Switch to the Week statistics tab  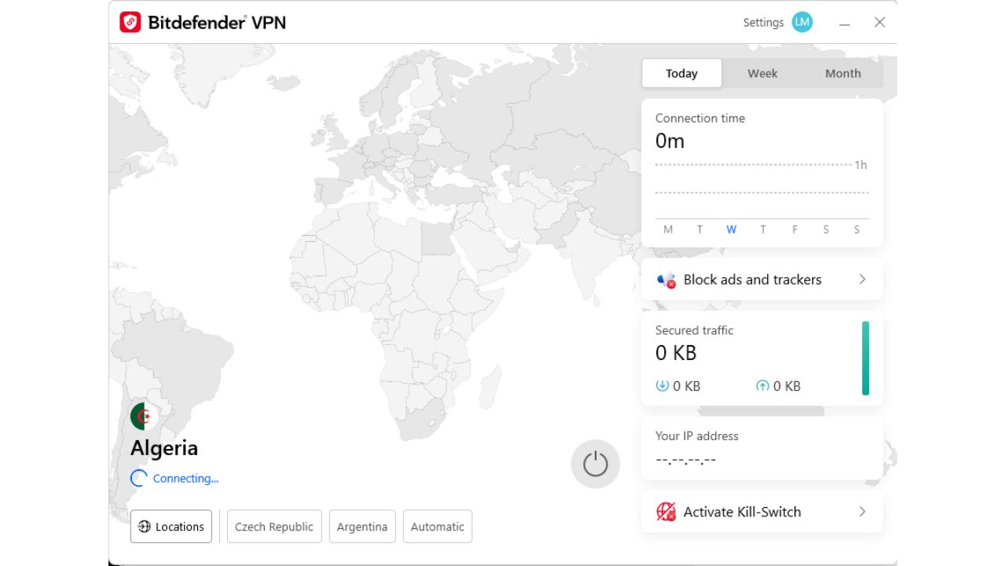tap(762, 73)
